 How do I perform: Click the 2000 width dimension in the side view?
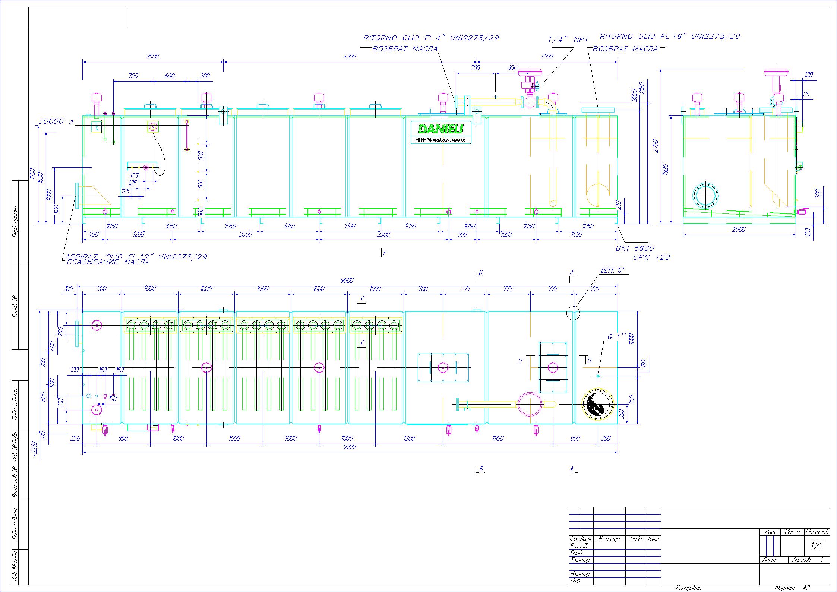tap(739, 229)
